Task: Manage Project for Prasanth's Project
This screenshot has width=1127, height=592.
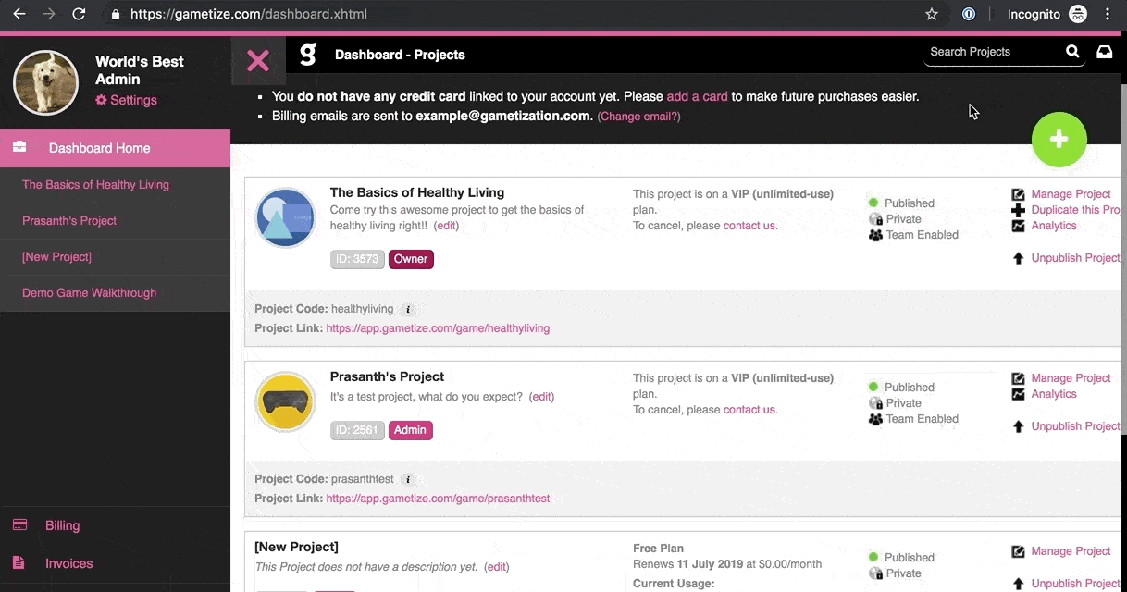Action: pos(1071,378)
